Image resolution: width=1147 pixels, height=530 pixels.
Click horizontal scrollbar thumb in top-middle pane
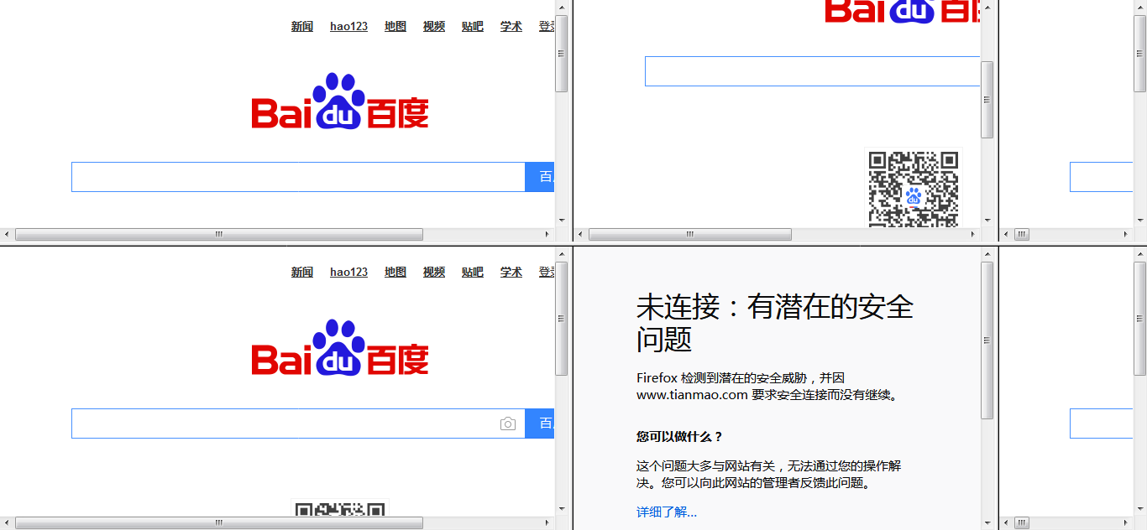[690, 235]
